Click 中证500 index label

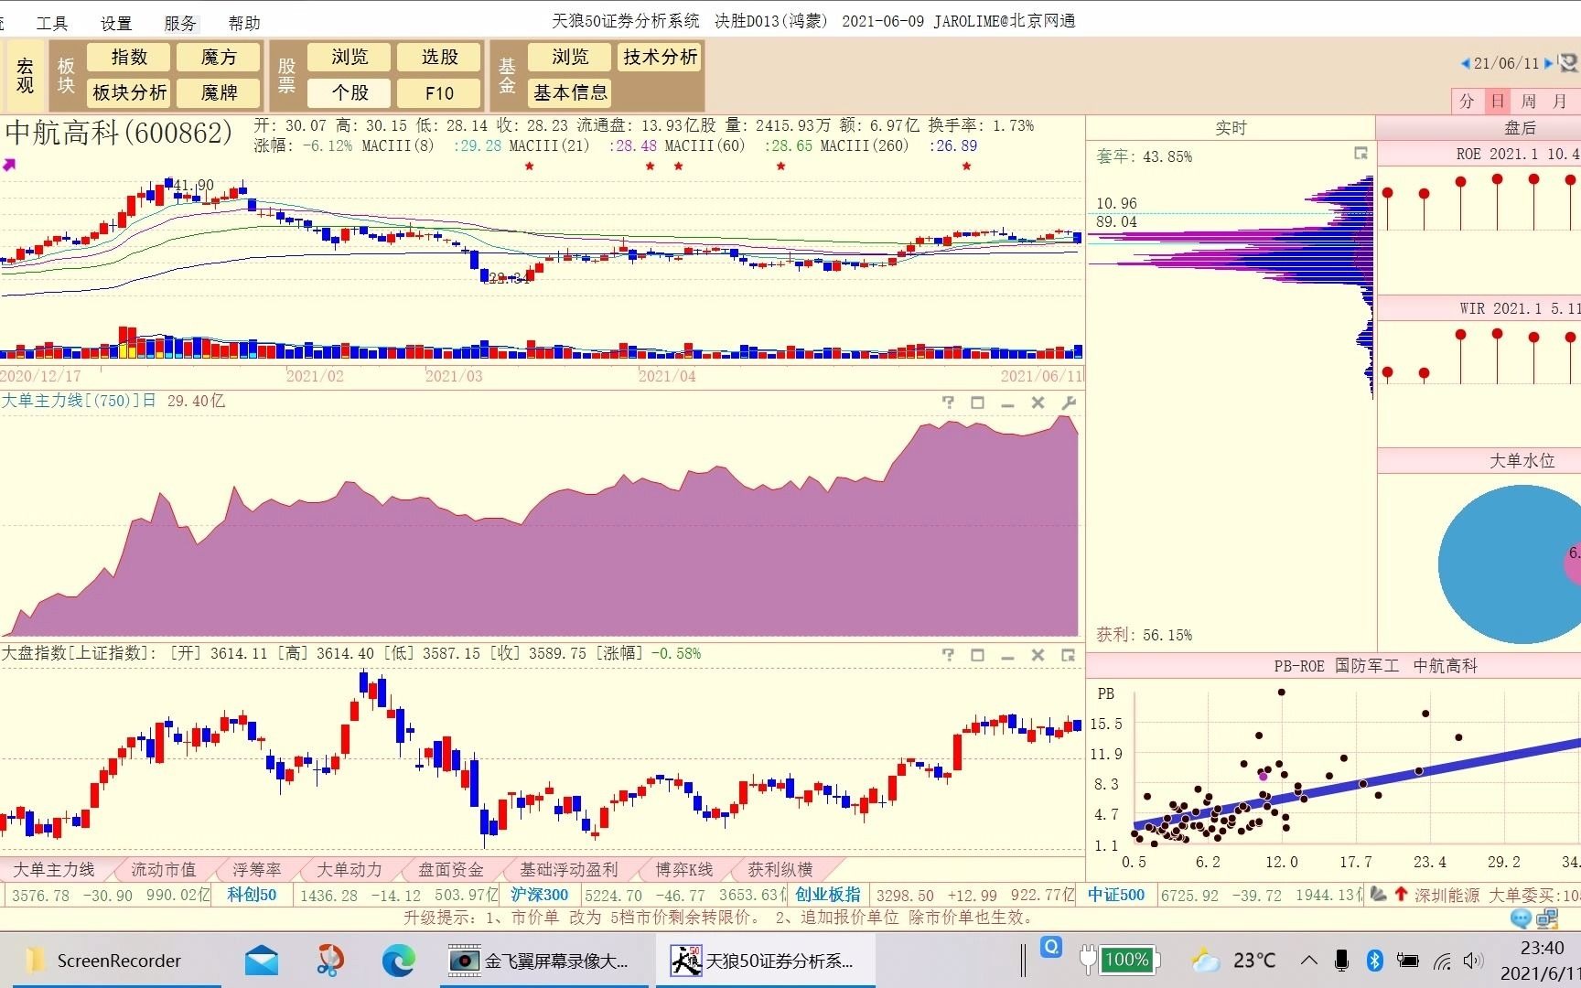[x=1116, y=895]
